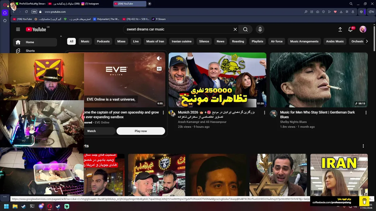376x211 pixels.
Task: Select the All filter chip
Action: coord(71,41)
